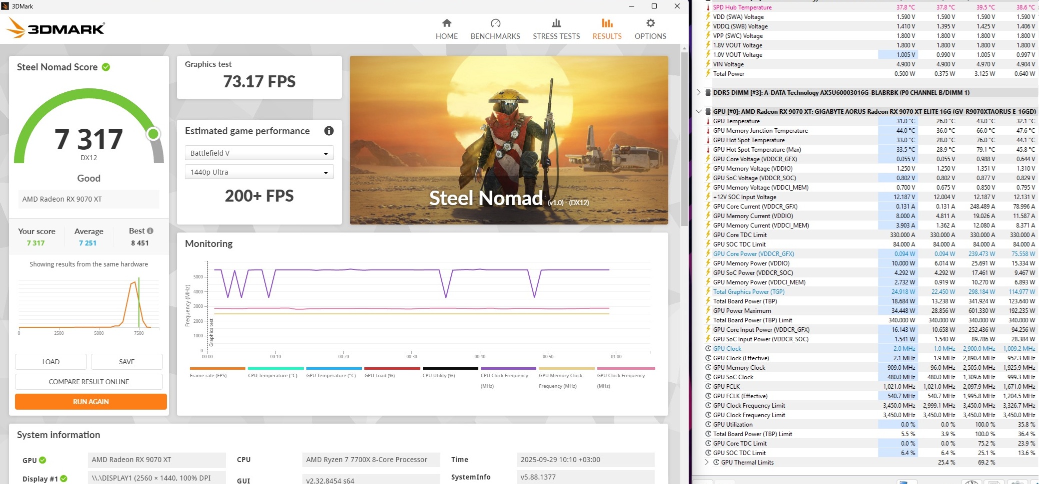Click the AMD Ryzen 7 7700X 8-Core Processor field
Image resolution: width=1039 pixels, height=484 pixels.
371,460
